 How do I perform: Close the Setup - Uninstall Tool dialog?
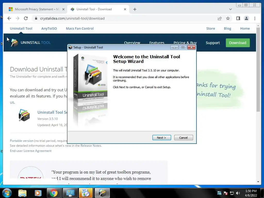tap(191, 47)
